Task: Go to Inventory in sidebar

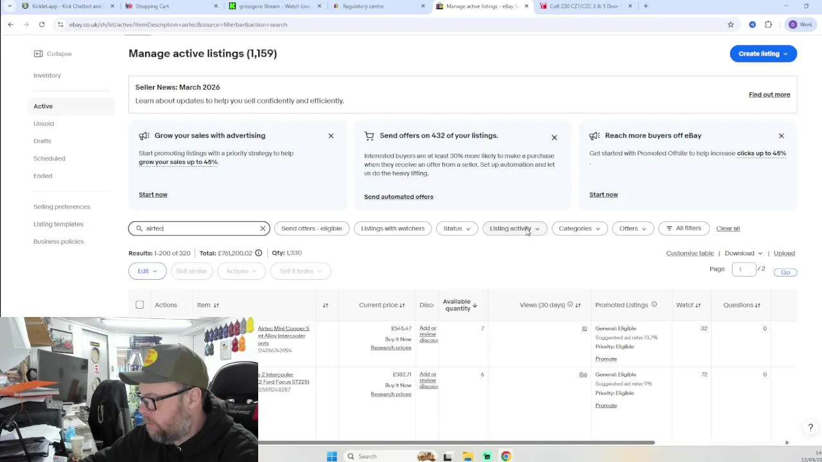Action: (x=47, y=76)
